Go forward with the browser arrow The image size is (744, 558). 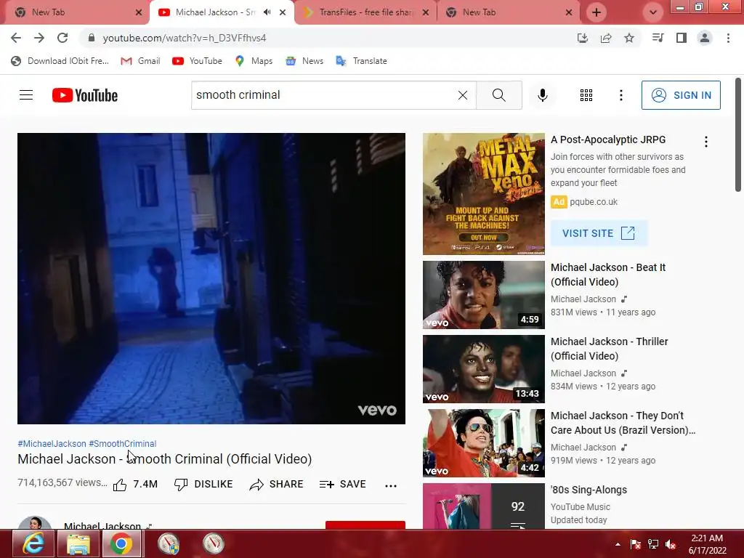(39, 38)
